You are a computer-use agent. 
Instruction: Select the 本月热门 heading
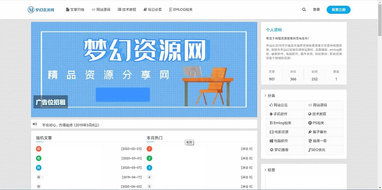pyautogui.click(x=154, y=138)
